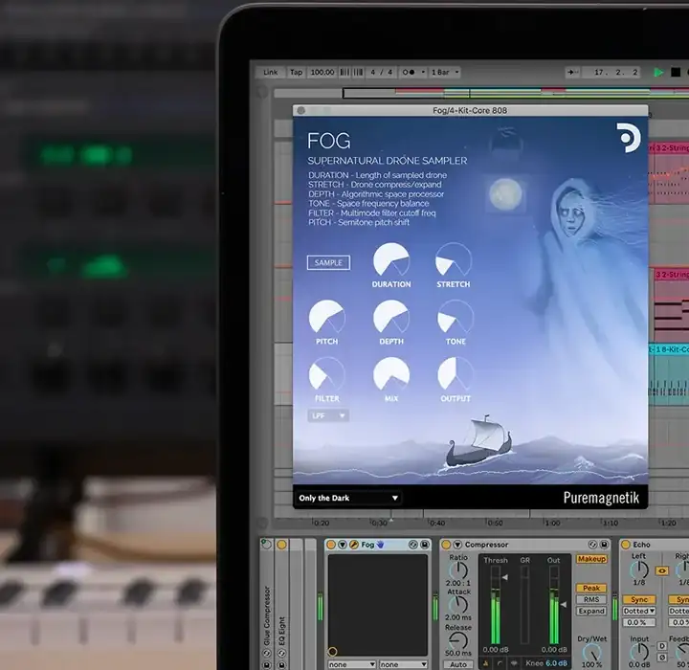Click the Compressor save preset icon
Viewport: 689px width, 670px height.
coord(605,545)
